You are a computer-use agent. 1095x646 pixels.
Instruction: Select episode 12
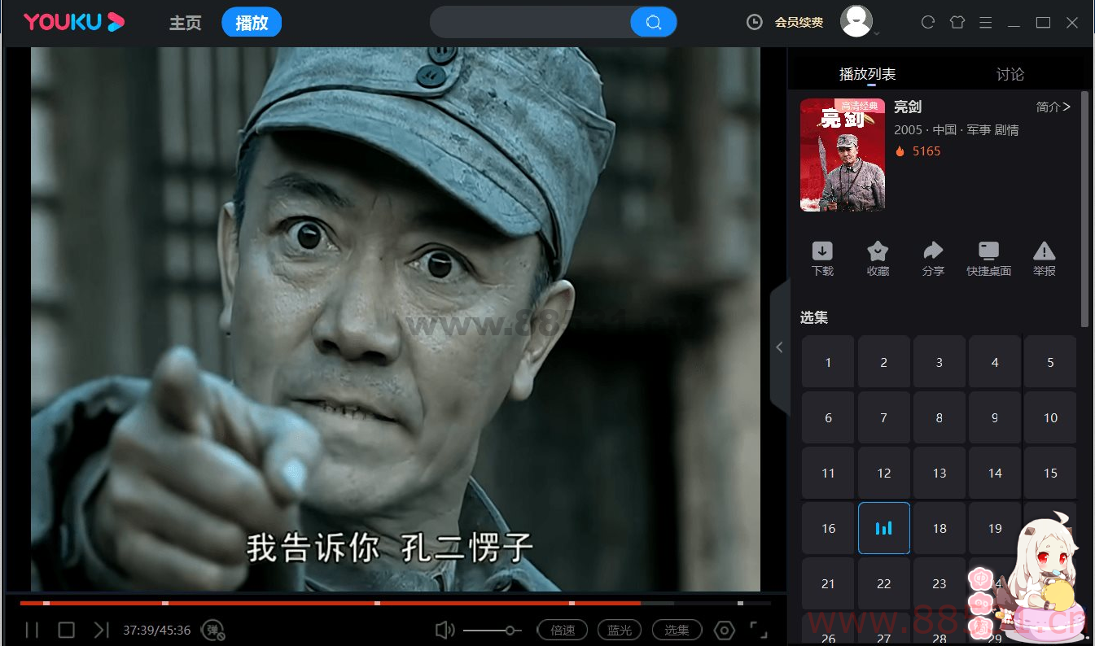(x=883, y=473)
